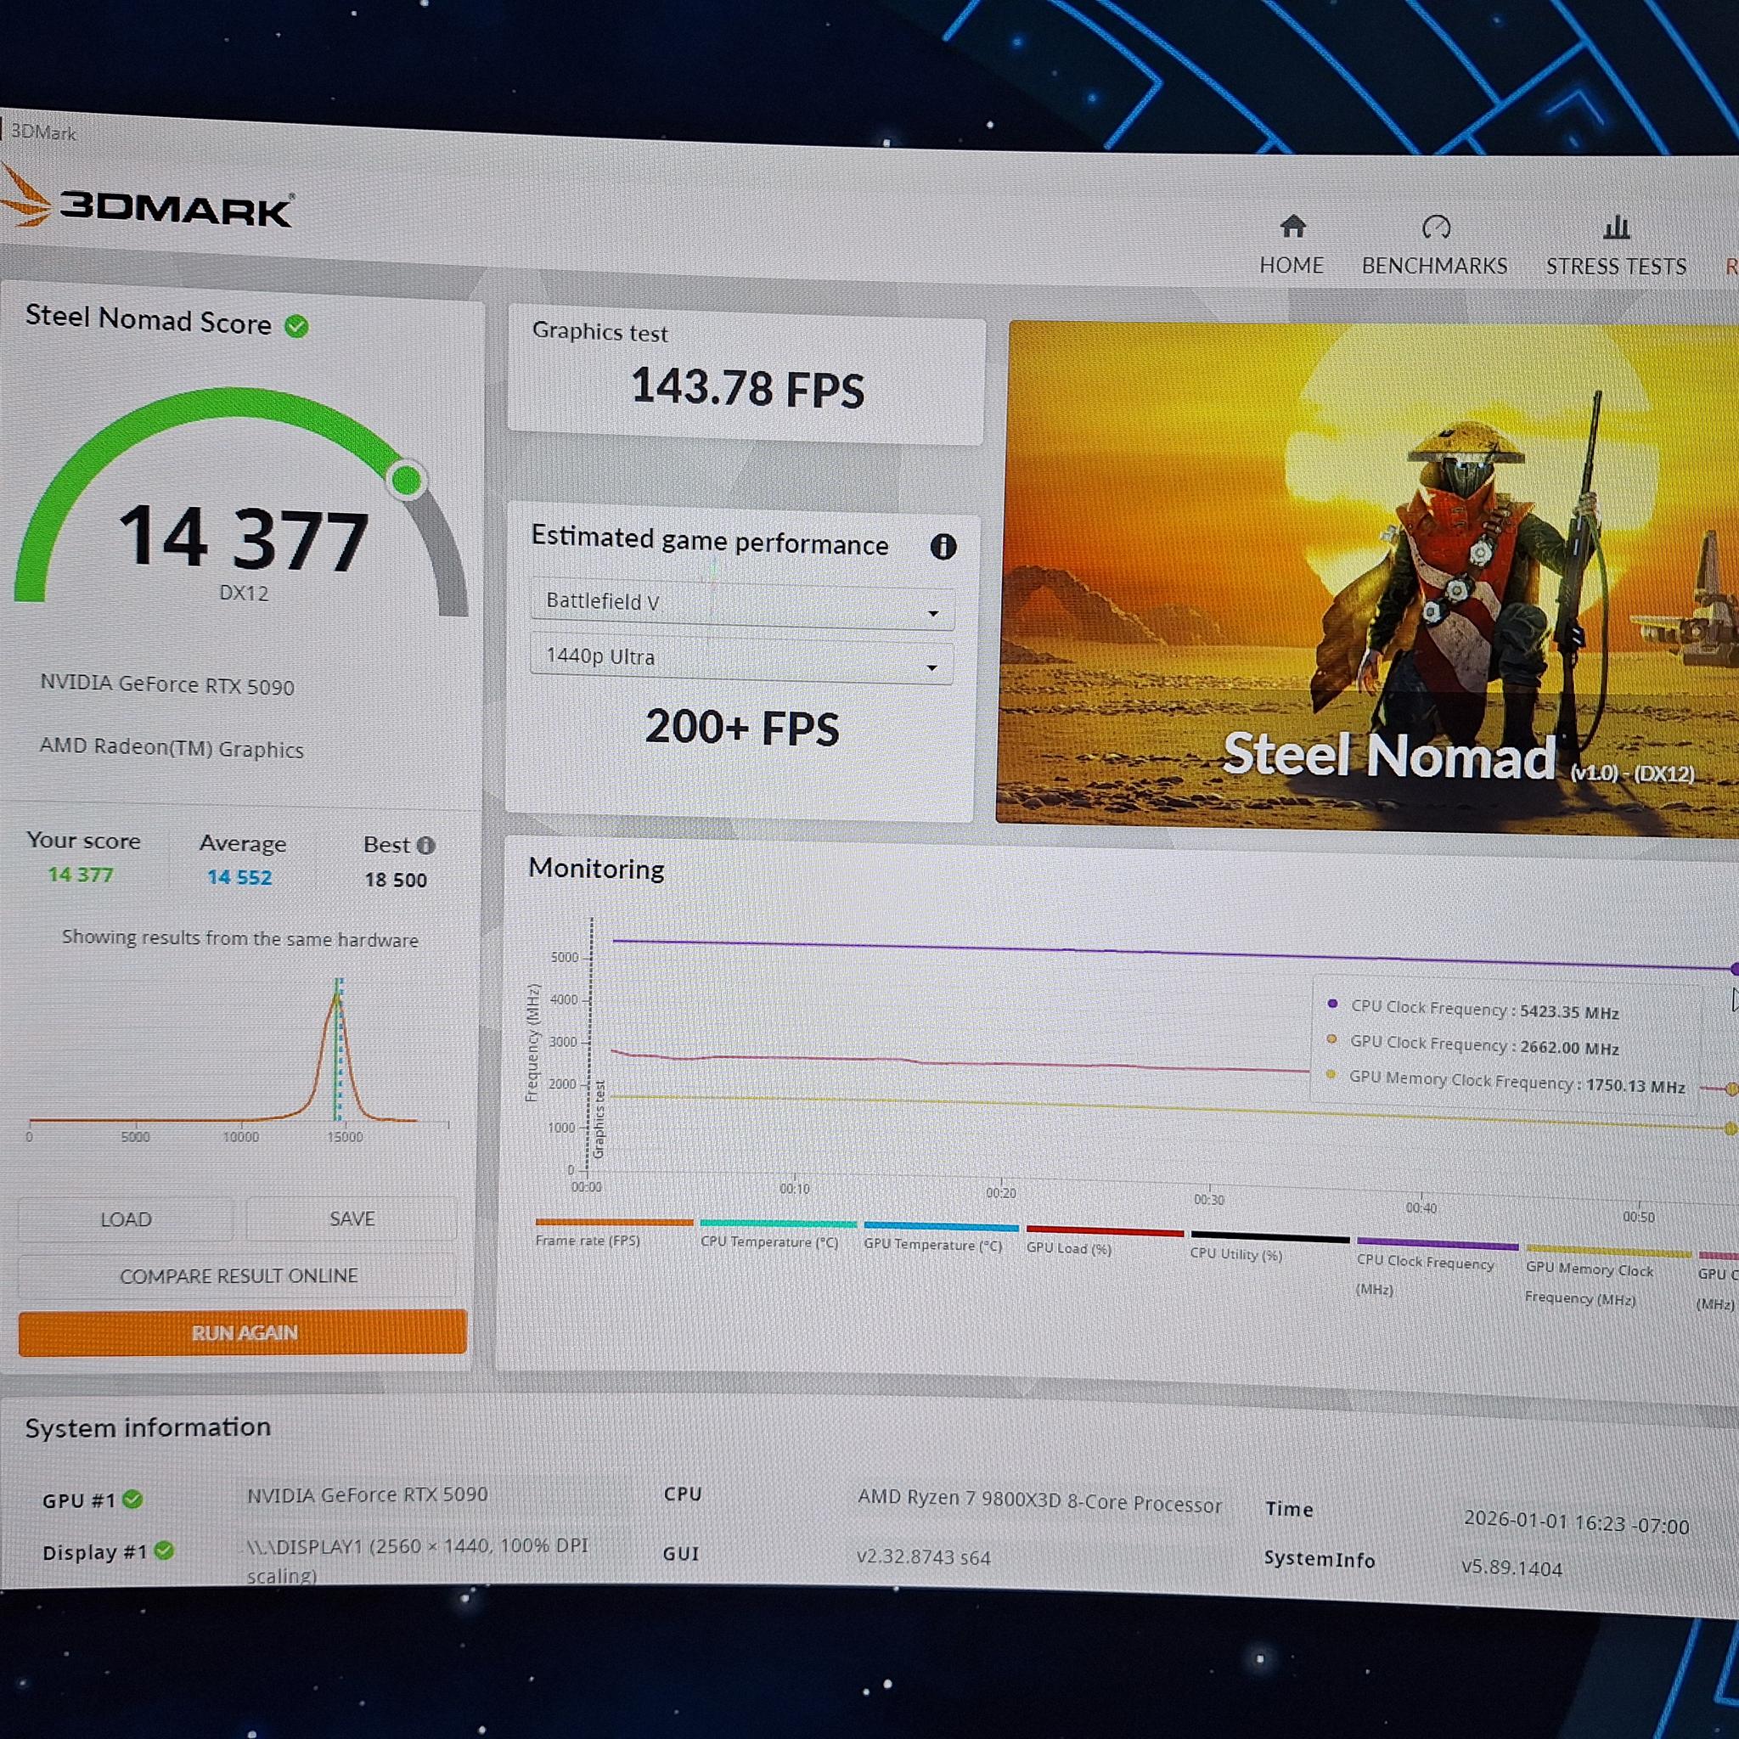This screenshot has width=1739, height=1739.
Task: Toggle the CPU Utility (%) series legend
Action: tap(1269, 1245)
